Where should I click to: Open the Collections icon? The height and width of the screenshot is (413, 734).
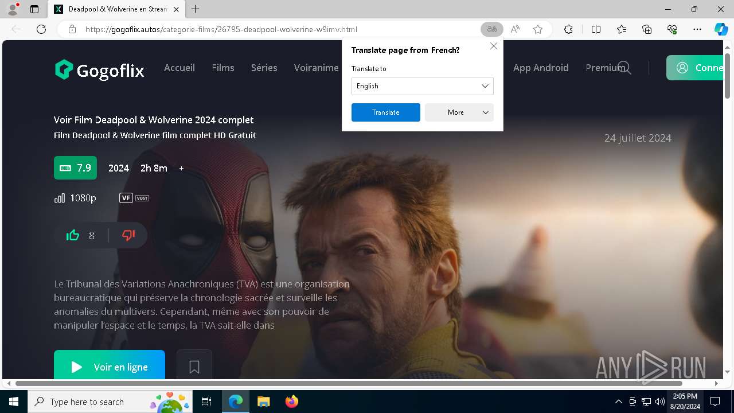pyautogui.click(x=647, y=29)
